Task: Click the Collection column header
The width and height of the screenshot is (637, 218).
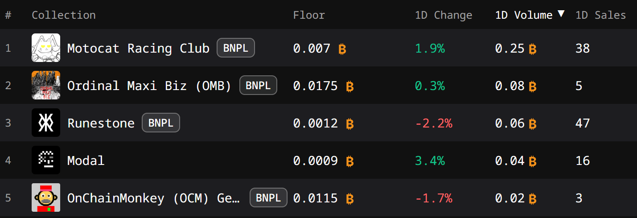Action: pos(64,15)
